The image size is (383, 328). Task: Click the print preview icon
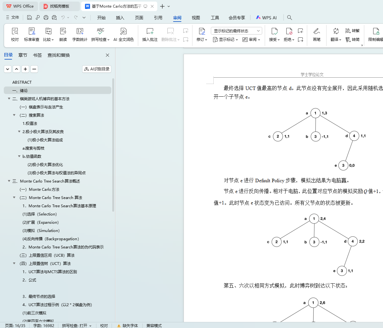(x=54, y=17)
